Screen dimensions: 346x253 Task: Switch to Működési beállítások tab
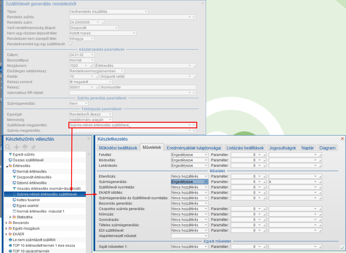point(118,148)
